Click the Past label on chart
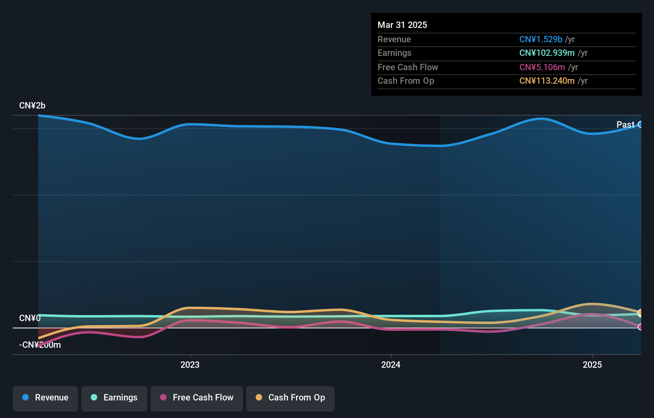 [625, 124]
